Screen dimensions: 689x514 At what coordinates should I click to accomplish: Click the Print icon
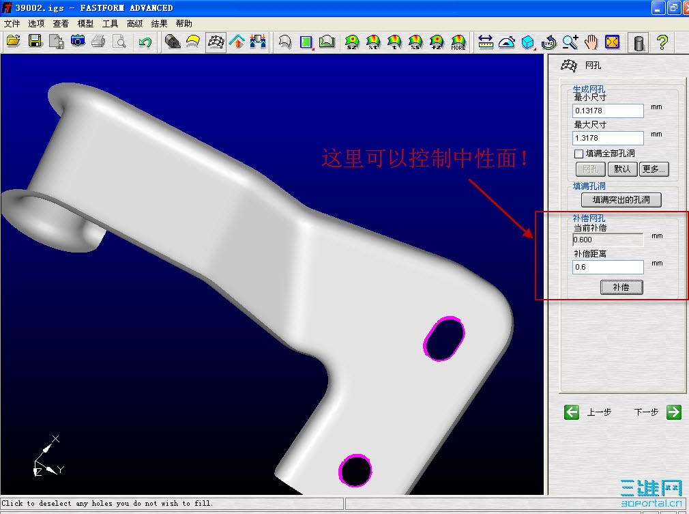point(98,42)
